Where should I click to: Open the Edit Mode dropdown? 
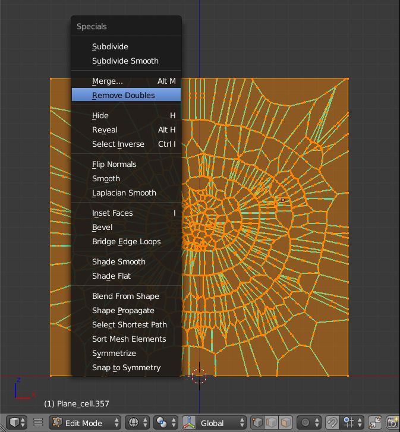click(85, 422)
